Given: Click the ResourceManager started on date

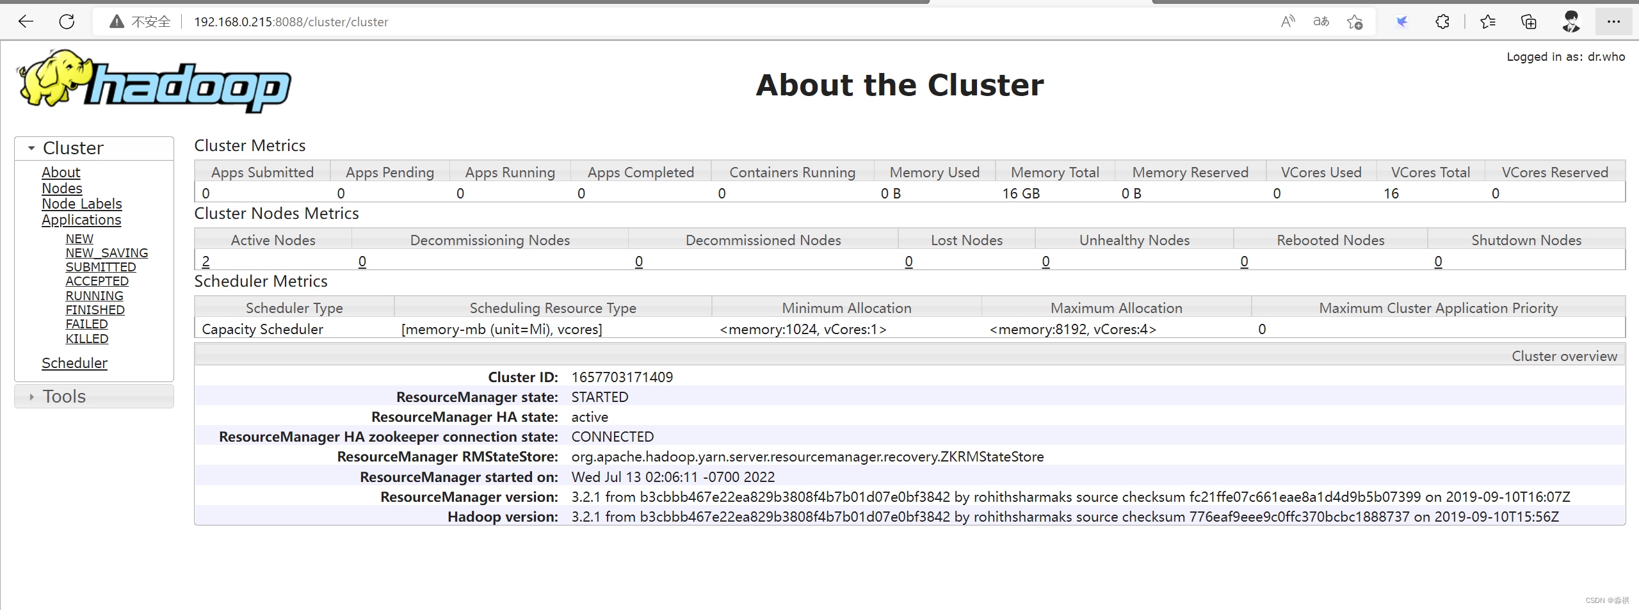Looking at the screenshot, I should [673, 477].
